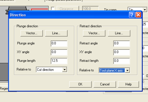Image resolution: width=148 pixels, height=102 pixels.
Task: Open Vector button under Plunge direction
Action: click(x=32, y=33)
